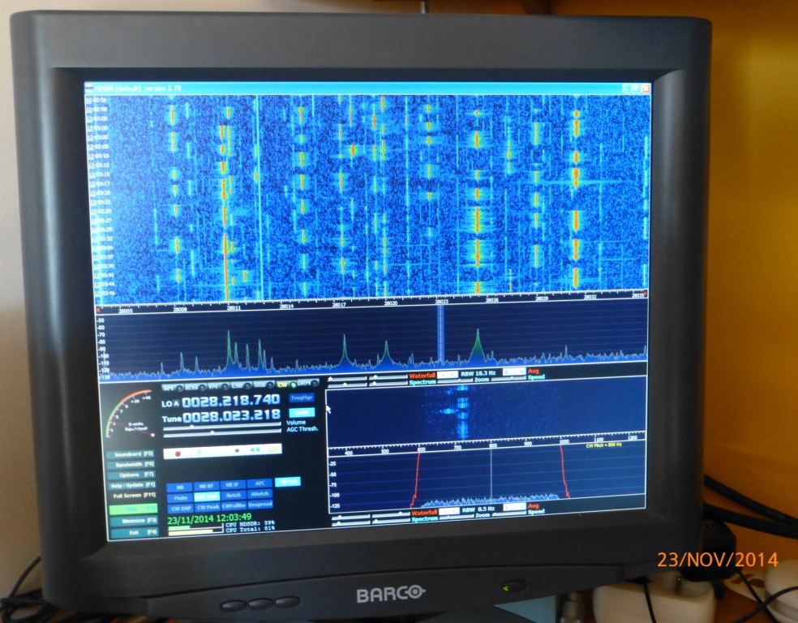Click the CW Pitch = 800 Hz label
The width and height of the screenshot is (798, 623).
603,445
